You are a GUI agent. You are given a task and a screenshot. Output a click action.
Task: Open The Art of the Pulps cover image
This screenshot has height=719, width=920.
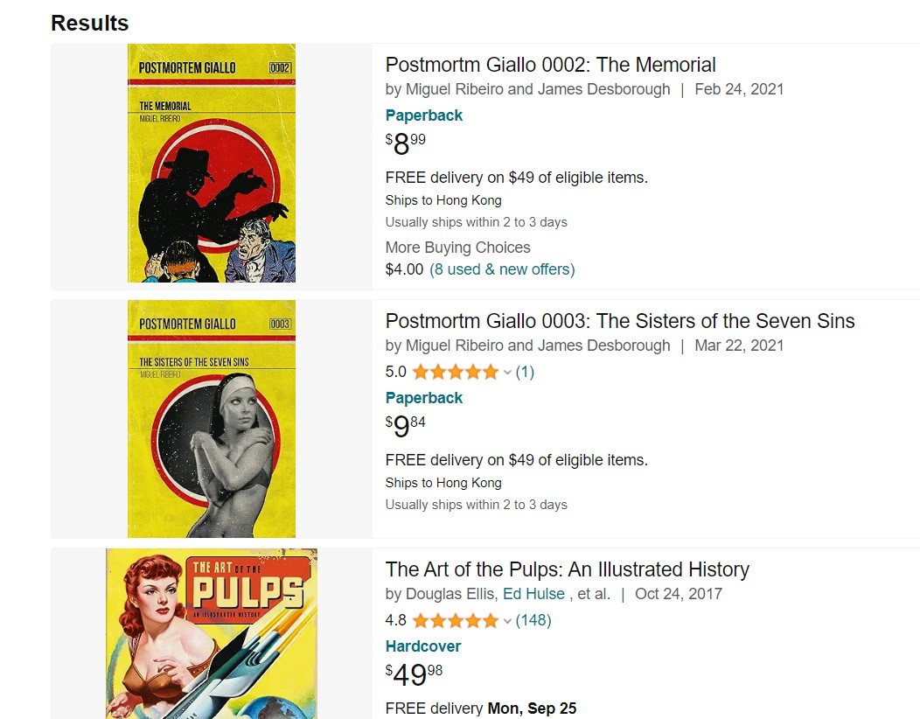coord(211,633)
